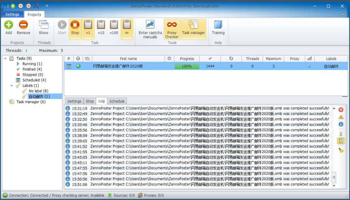Sort by Proxy column header
This screenshot has height=200, width=350.
point(294,58)
